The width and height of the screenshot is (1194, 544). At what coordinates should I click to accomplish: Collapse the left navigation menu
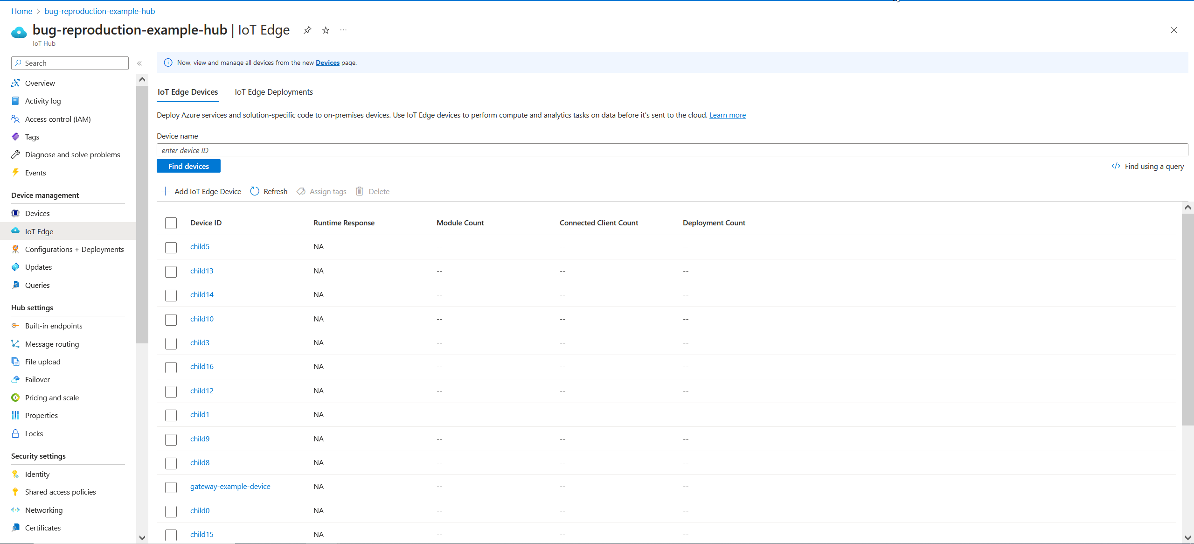(139, 63)
